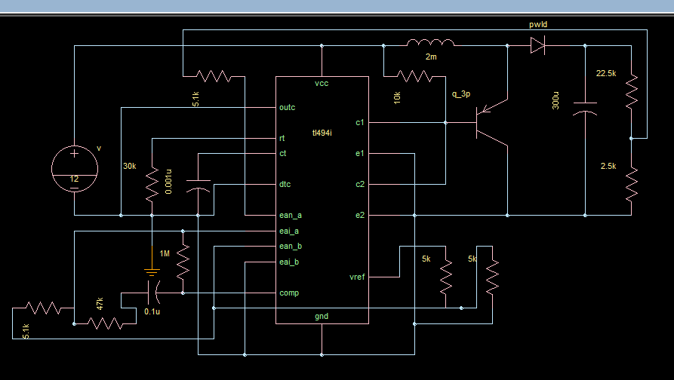
Task: Pick the 300u capacitor symbol
Action: [585, 109]
